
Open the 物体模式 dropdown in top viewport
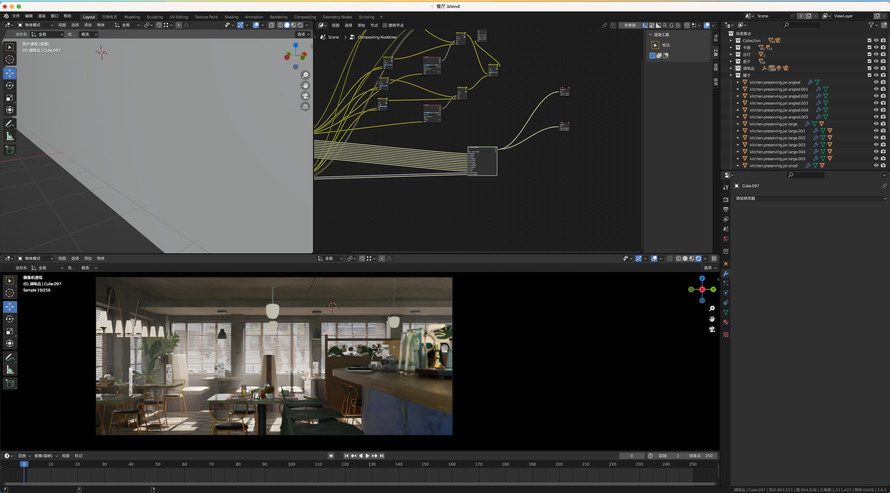pos(35,25)
